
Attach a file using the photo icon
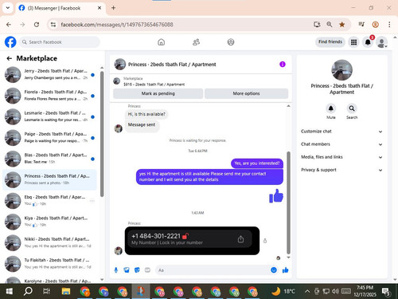127,270
